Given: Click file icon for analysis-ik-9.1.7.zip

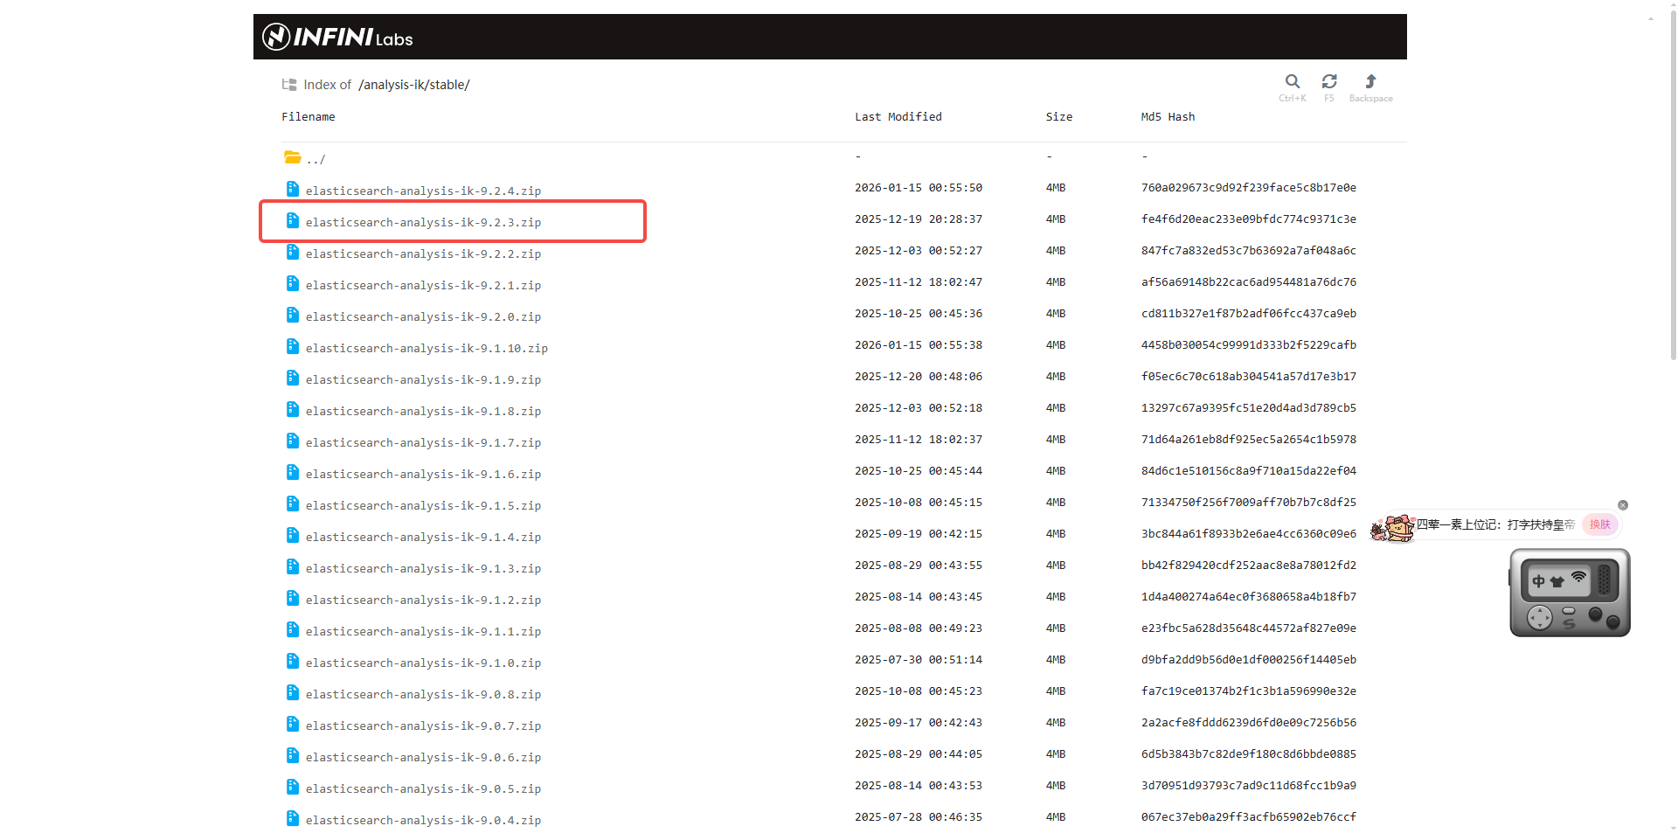Looking at the screenshot, I should coord(293,441).
